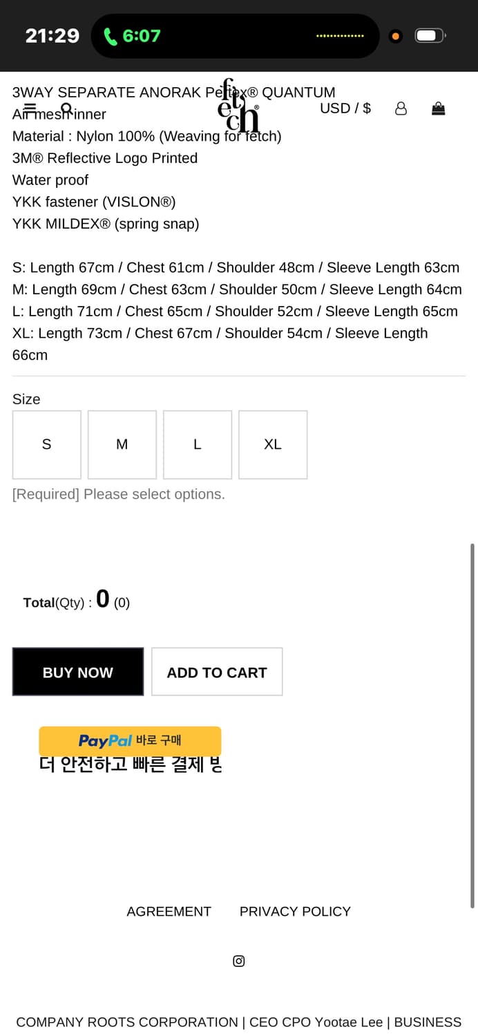Open the account profile icon

tap(401, 108)
